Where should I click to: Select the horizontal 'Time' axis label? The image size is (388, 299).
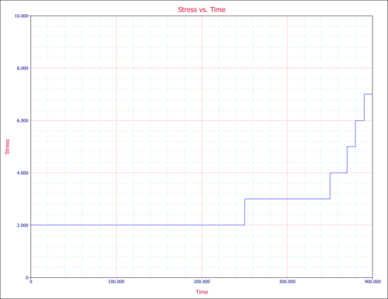pyautogui.click(x=202, y=292)
